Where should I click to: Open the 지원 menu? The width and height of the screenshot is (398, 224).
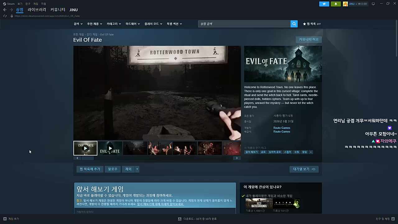pyautogui.click(x=44, y=4)
